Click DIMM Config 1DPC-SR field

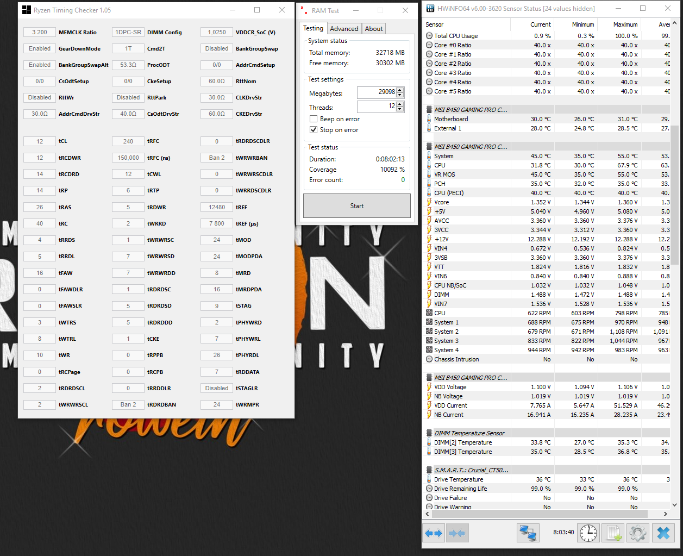pos(128,32)
